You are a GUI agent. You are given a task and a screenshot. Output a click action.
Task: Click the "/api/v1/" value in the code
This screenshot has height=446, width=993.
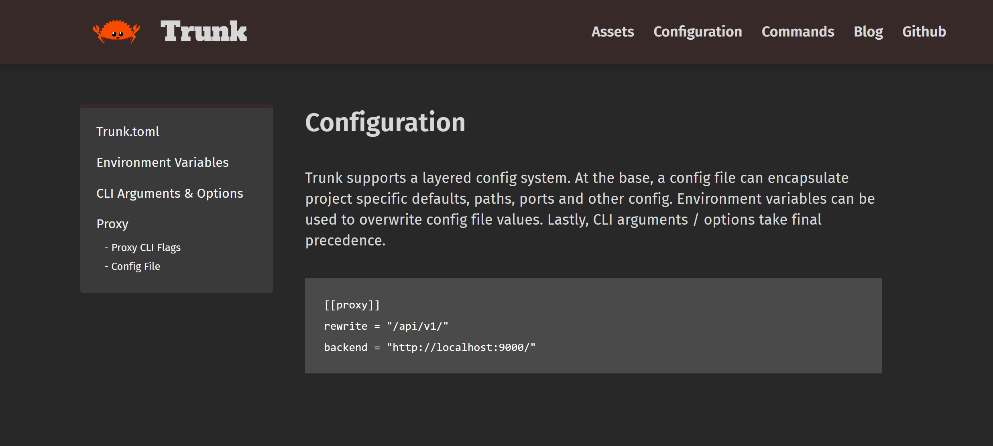[417, 326]
